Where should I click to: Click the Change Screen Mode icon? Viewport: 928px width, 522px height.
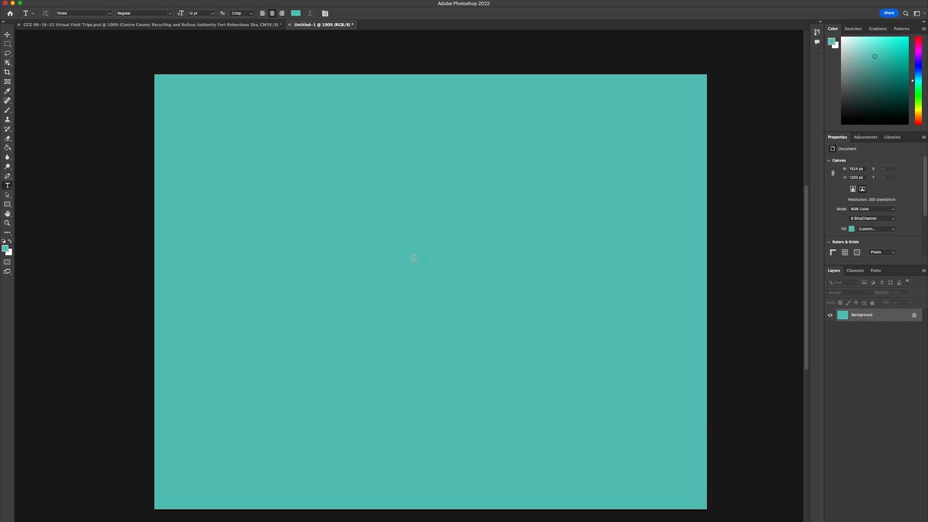pos(7,272)
